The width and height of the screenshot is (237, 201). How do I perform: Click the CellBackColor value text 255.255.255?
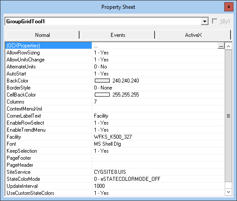(126, 95)
